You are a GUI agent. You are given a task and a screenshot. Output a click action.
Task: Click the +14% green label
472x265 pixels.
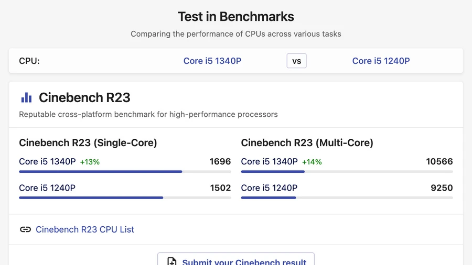point(312,162)
